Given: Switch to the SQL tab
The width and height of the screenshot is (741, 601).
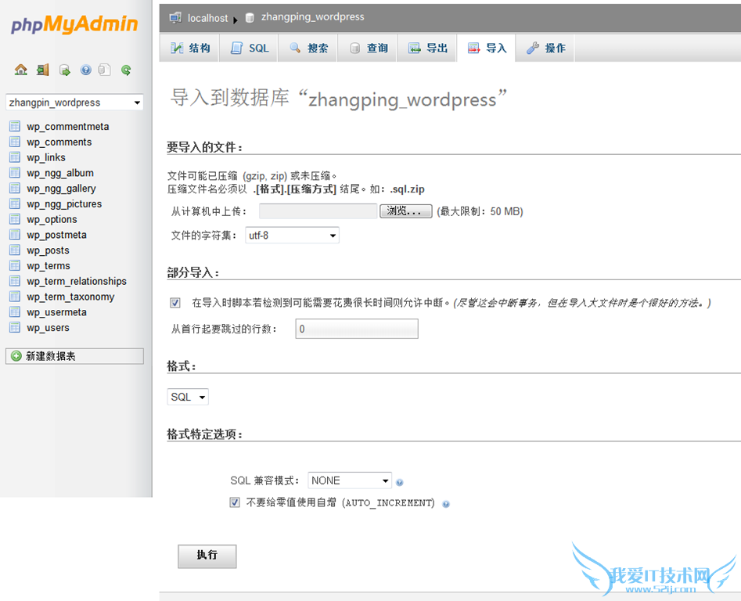Looking at the screenshot, I should 249,48.
